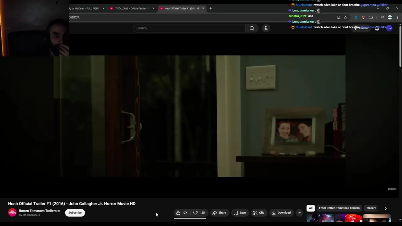402x226 pixels.
Task: Close the MoDeen FULL FIGHT tab
Action: pos(103,8)
